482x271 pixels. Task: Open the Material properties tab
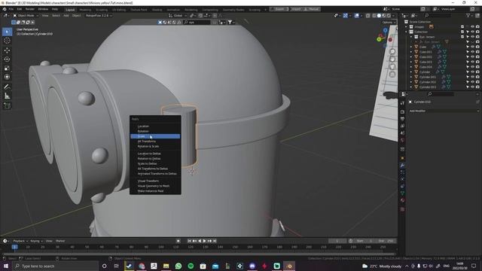(402, 200)
